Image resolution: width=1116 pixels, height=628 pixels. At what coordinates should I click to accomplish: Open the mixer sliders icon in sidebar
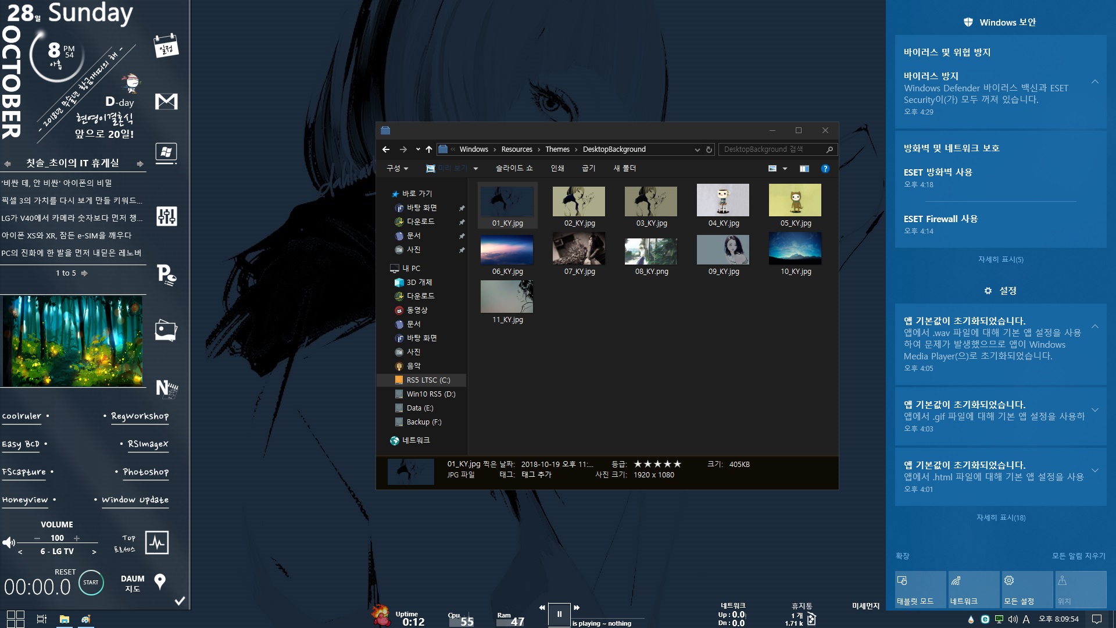tap(166, 216)
